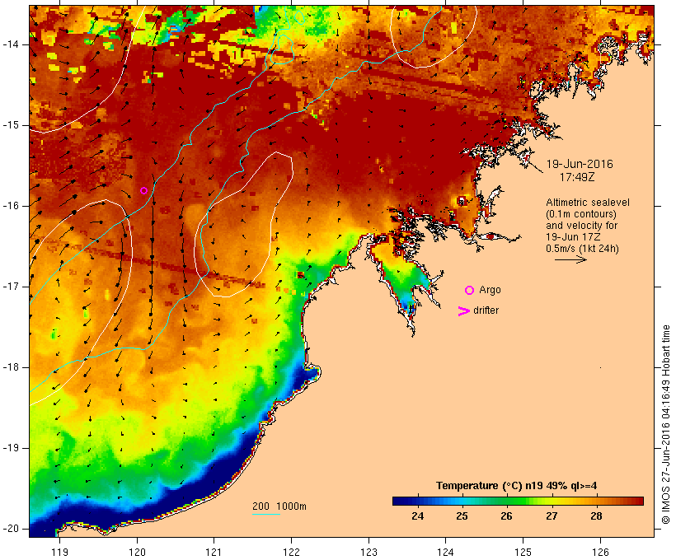The image size is (676, 560).
Task: Click the longitude axis label 119
Action: [59, 553]
